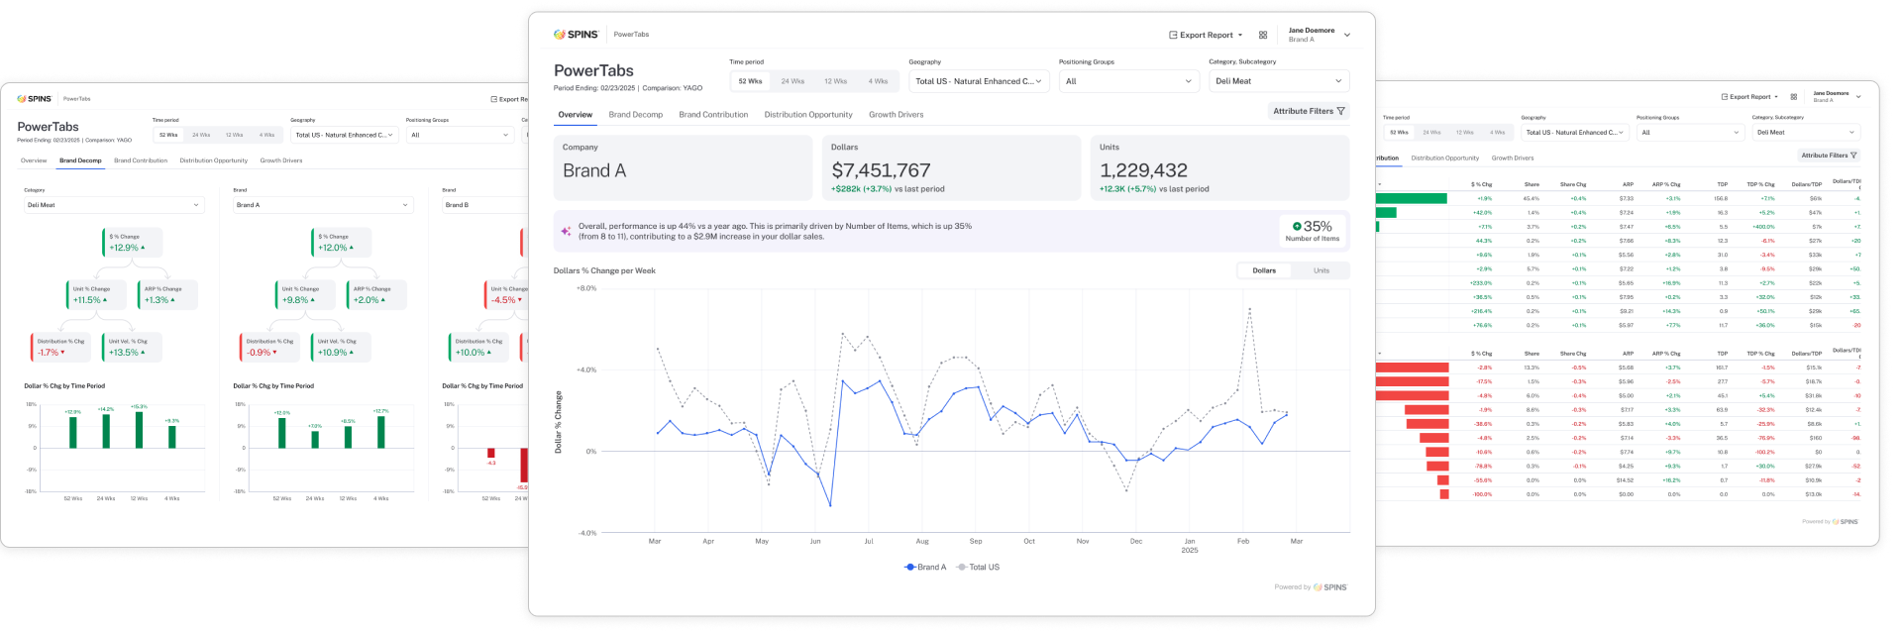Open Export Report in right window

pos(1749,97)
